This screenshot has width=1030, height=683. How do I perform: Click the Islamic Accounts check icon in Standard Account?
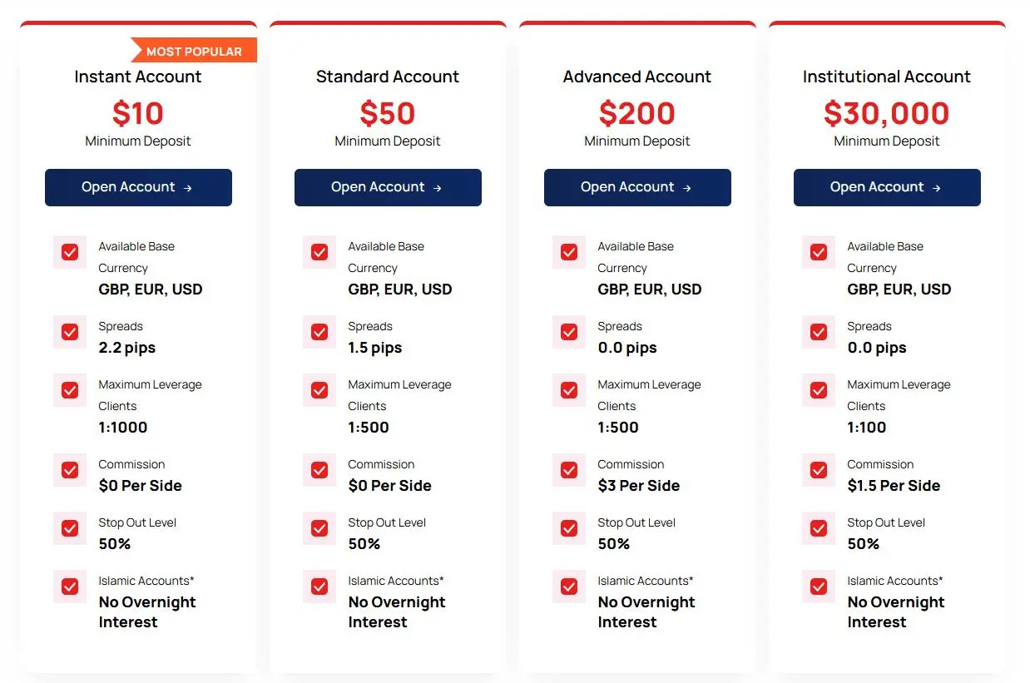pyautogui.click(x=319, y=586)
